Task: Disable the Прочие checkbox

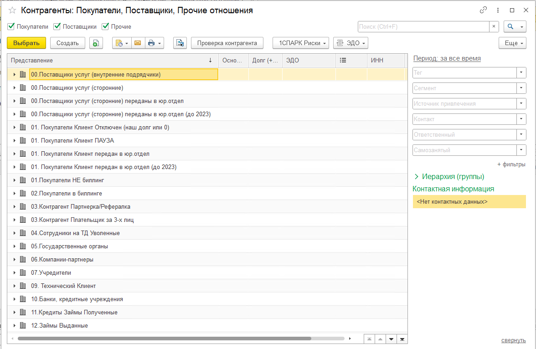Action: pos(105,26)
